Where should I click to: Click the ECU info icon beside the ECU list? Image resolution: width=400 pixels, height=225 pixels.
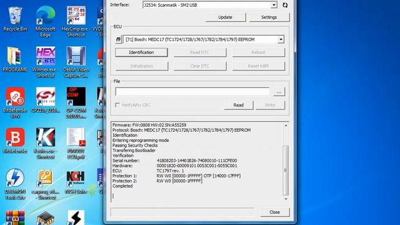coord(118,39)
